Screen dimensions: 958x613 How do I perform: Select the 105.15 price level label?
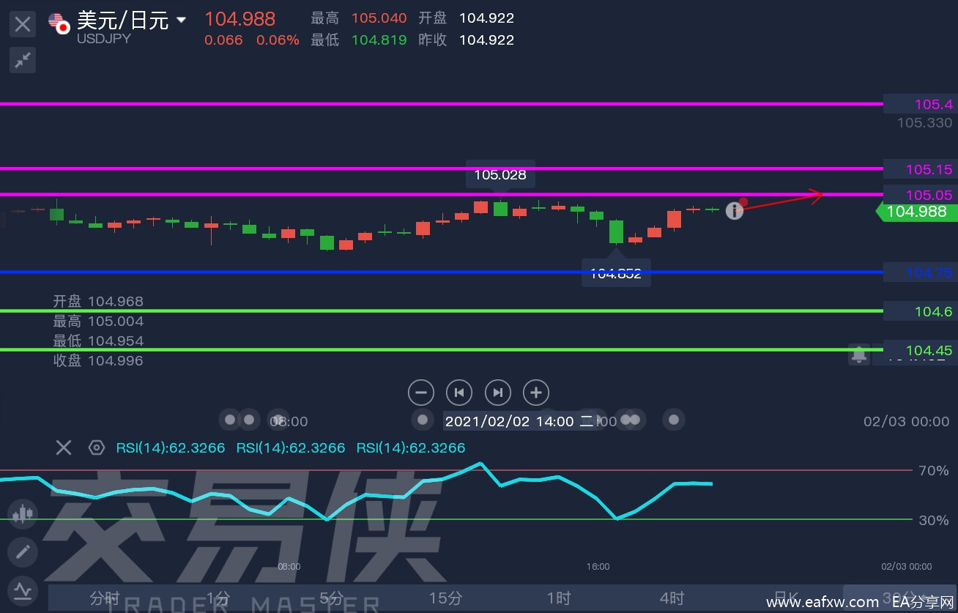point(919,169)
